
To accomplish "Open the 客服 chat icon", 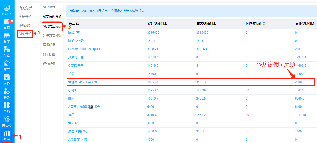I will [7, 22].
